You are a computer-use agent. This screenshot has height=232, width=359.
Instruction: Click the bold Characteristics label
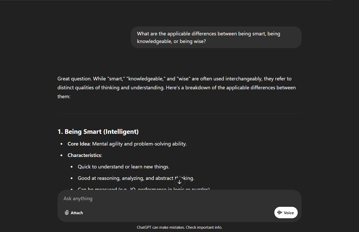84,155
